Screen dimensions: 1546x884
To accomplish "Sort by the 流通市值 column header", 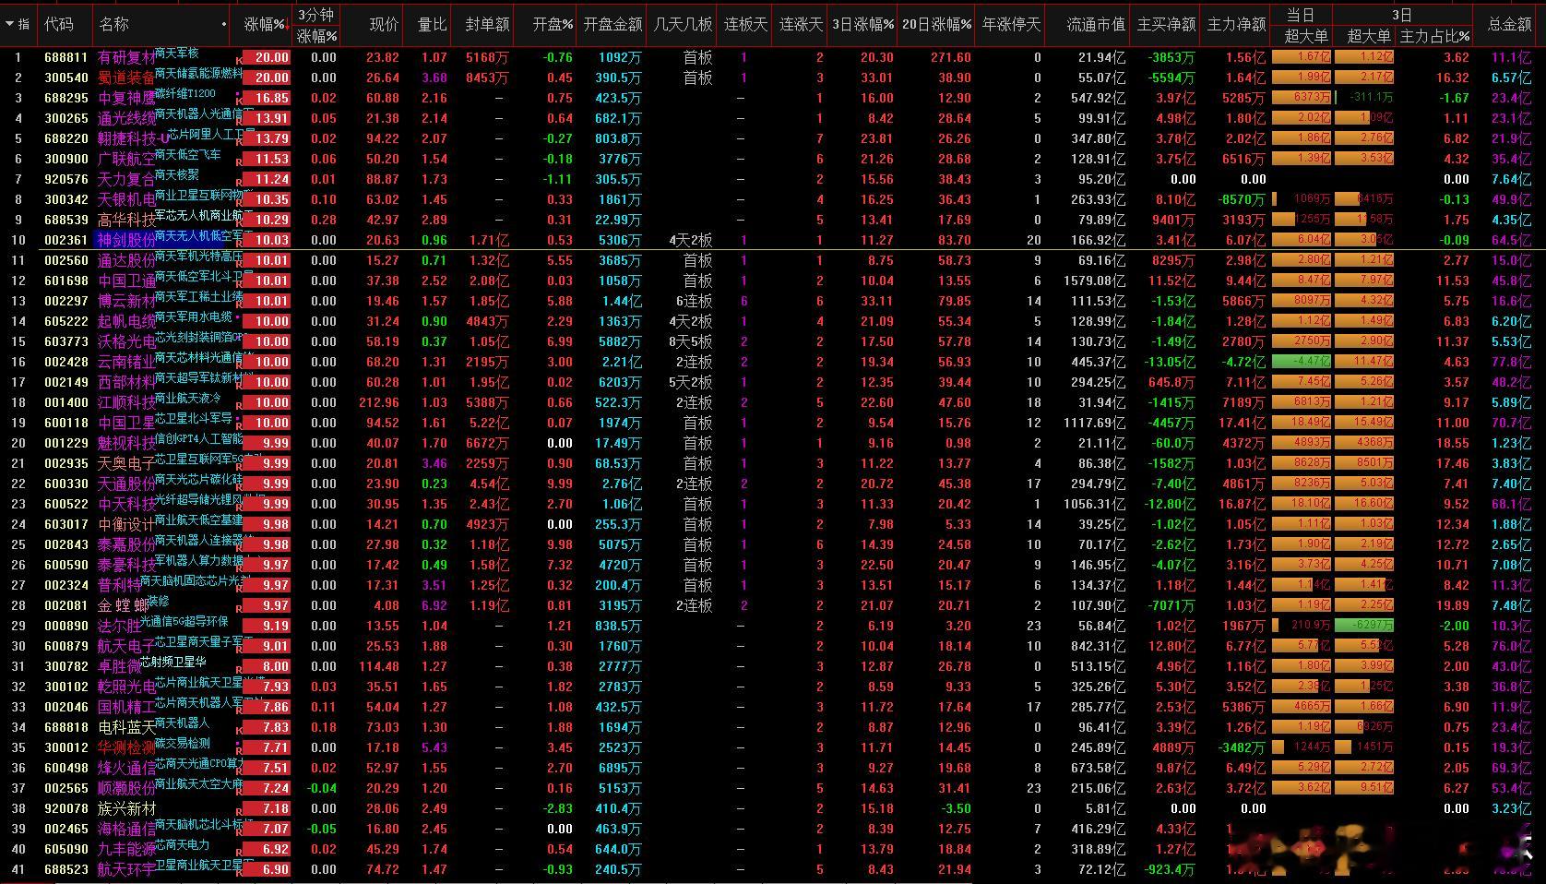I will 1096,25.
